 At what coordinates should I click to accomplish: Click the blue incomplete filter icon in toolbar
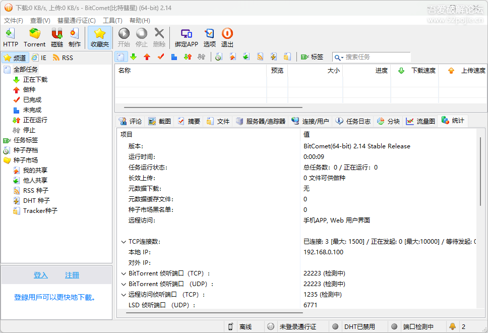[174, 57]
